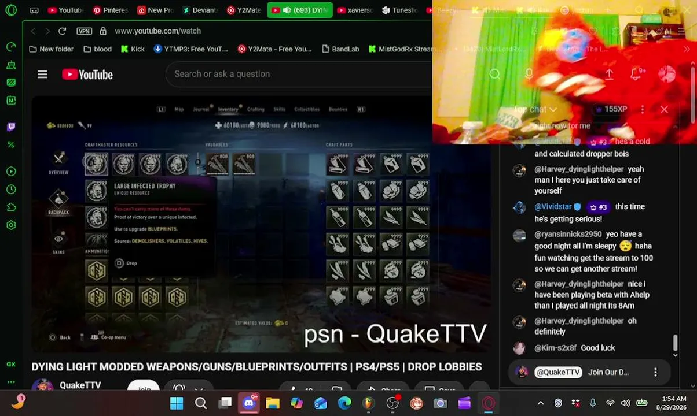Switch to the DeviantArt tab

[x=200, y=10]
